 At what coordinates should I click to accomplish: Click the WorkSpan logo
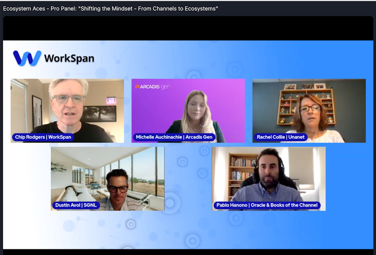click(x=54, y=58)
